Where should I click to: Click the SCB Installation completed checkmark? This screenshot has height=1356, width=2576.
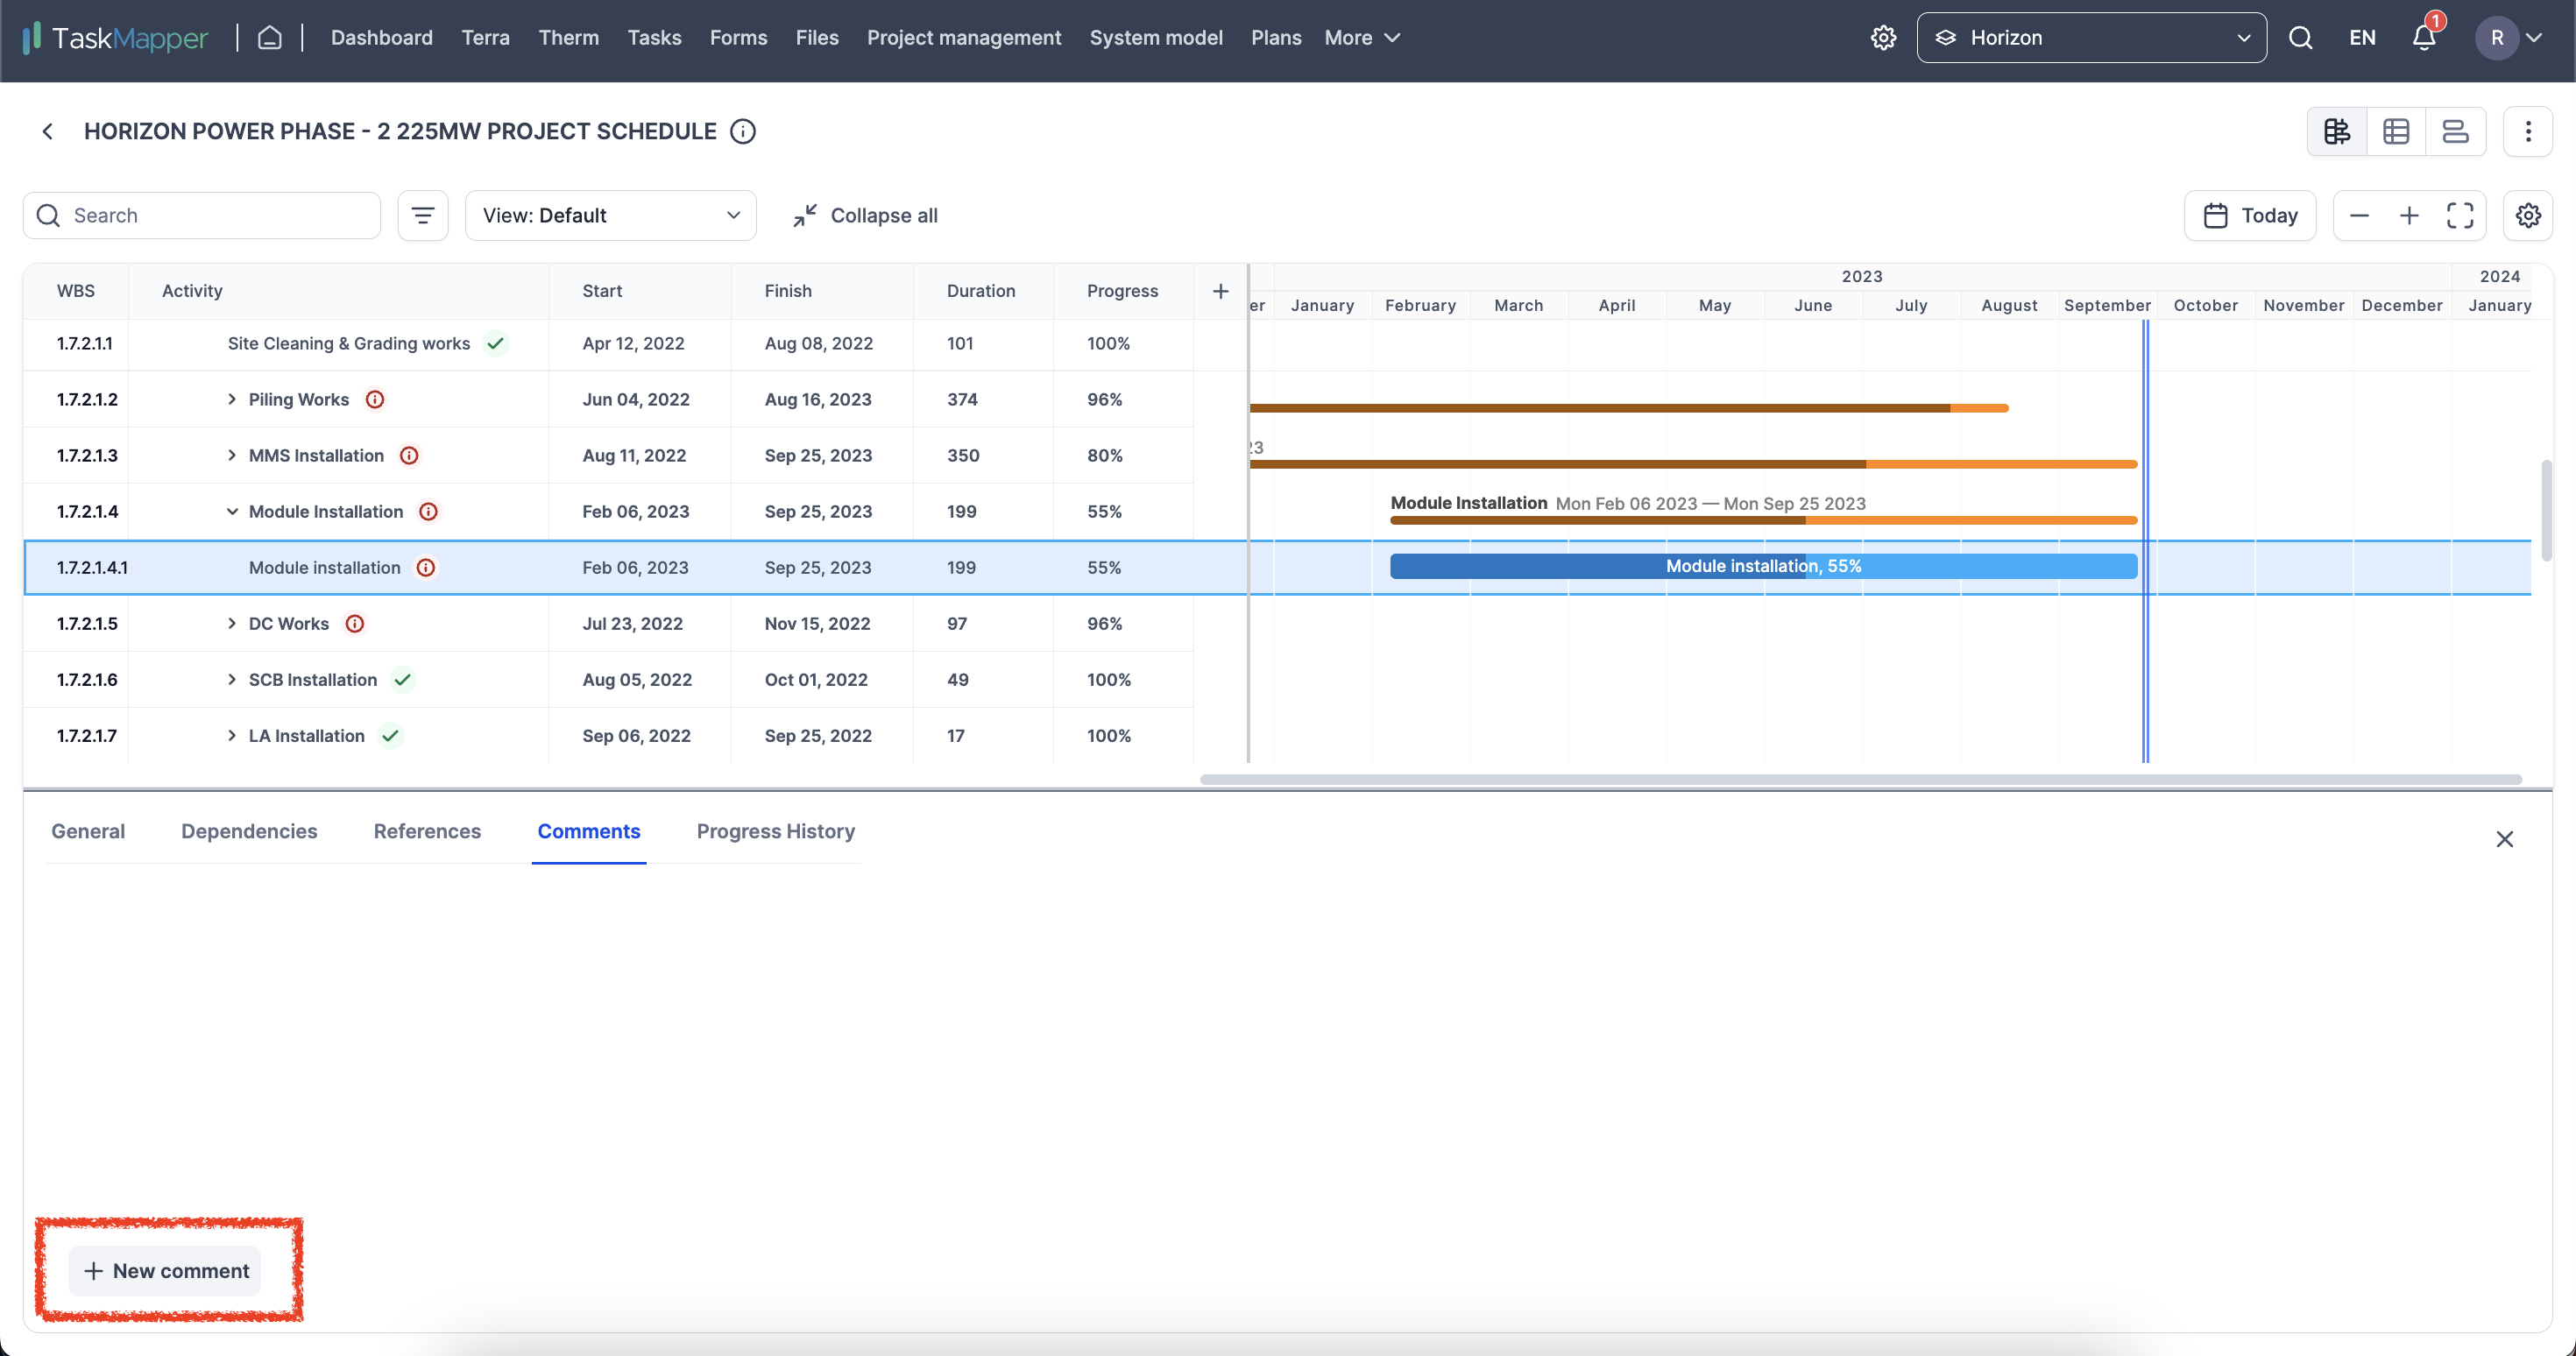point(402,680)
